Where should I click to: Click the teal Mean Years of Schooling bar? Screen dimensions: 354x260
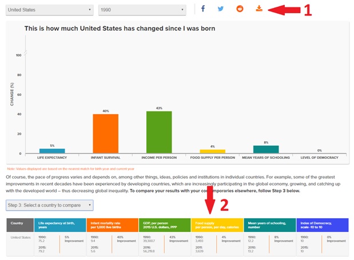coord(266,149)
